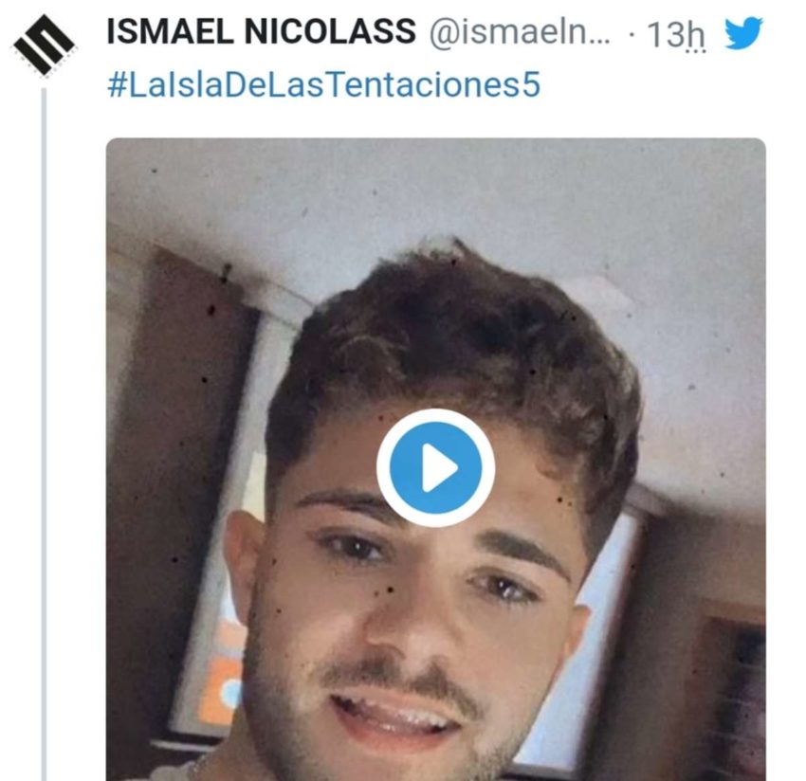Play the embedded tweet video
The height and width of the screenshot is (781, 806).
[435, 467]
